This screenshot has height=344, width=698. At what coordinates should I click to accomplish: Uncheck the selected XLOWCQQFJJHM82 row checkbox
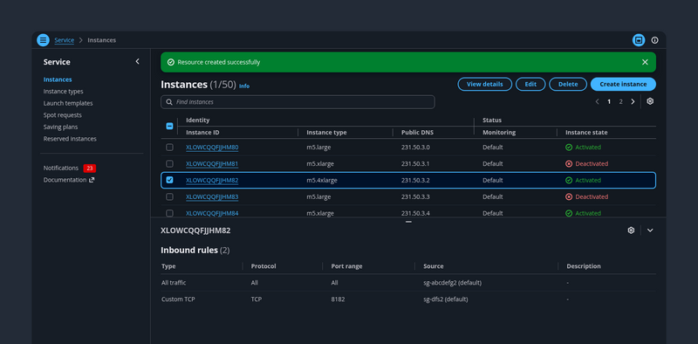click(x=169, y=180)
